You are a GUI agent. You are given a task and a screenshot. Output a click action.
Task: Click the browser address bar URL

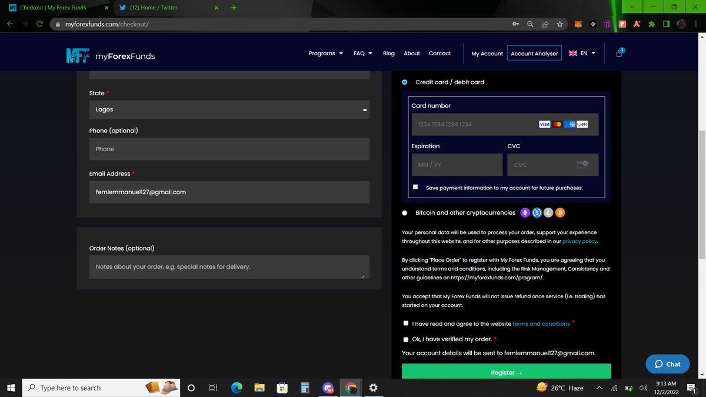click(107, 24)
